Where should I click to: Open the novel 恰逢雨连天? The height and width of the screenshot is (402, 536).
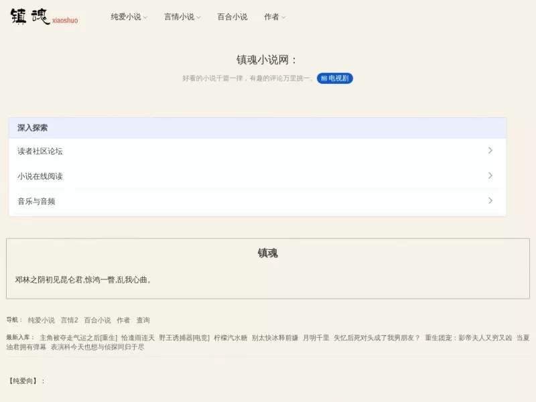pyautogui.click(x=138, y=338)
